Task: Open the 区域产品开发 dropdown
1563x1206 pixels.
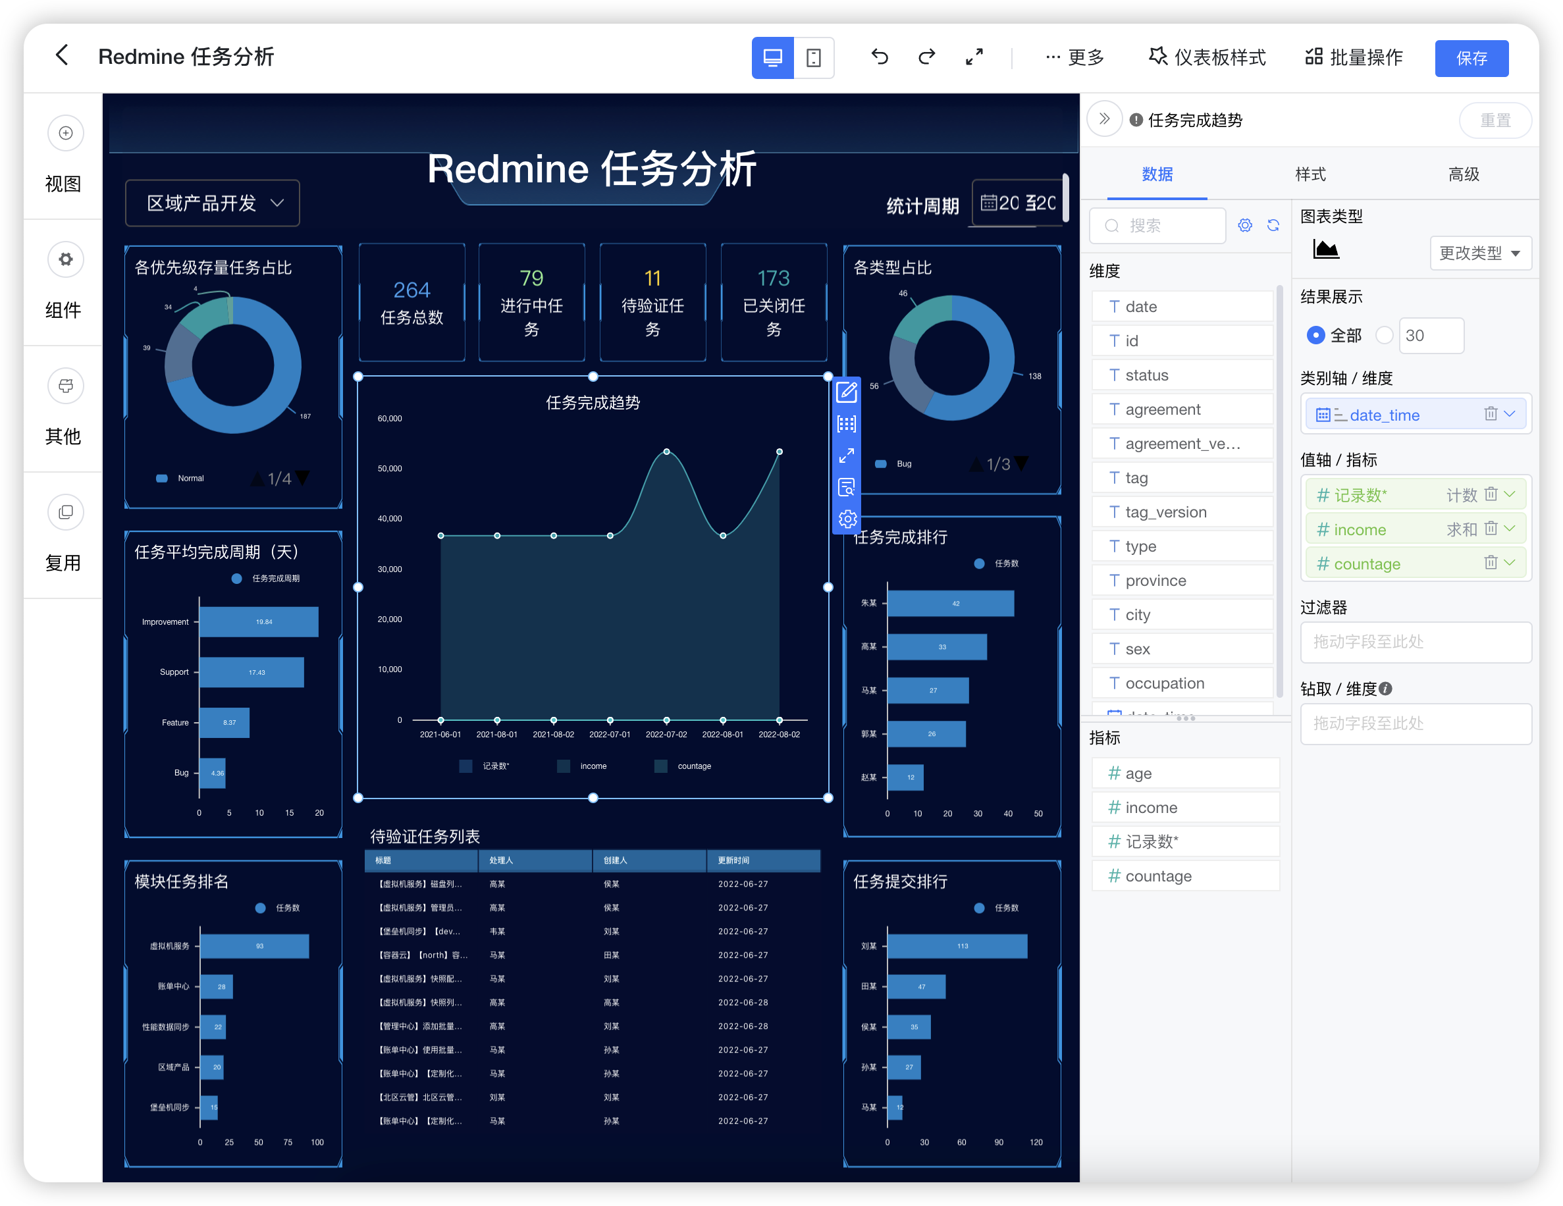Action: 213,203
